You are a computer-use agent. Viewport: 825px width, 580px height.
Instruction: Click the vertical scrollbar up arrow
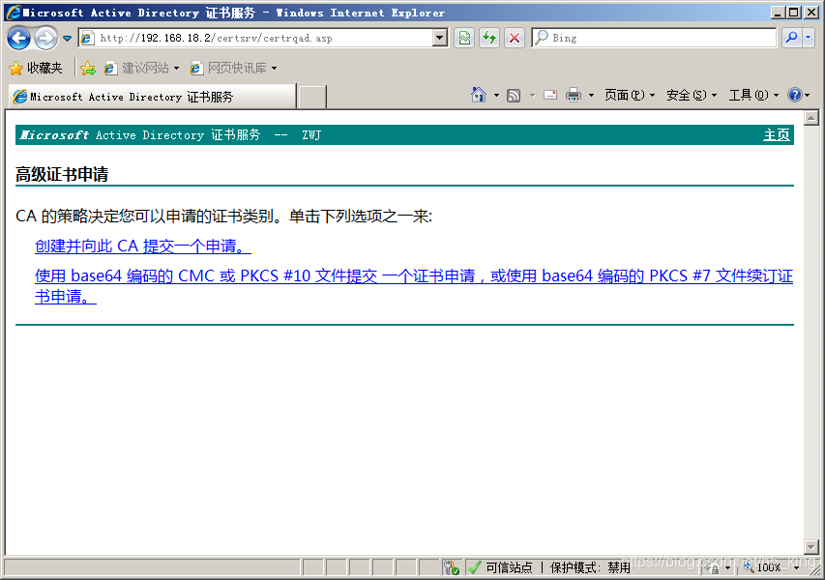(x=811, y=118)
